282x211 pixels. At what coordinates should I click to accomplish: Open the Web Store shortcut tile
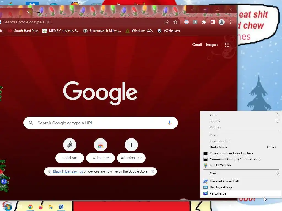point(100,151)
